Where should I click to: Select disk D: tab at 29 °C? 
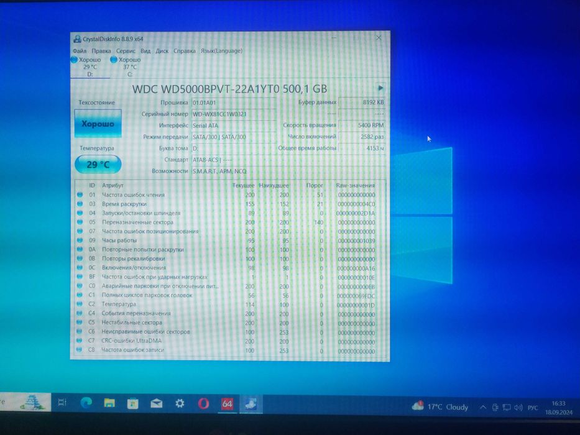(x=90, y=67)
